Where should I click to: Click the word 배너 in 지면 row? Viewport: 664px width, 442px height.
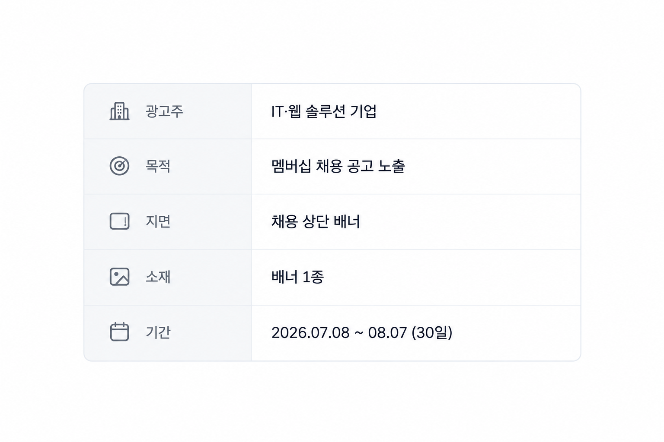click(x=347, y=221)
